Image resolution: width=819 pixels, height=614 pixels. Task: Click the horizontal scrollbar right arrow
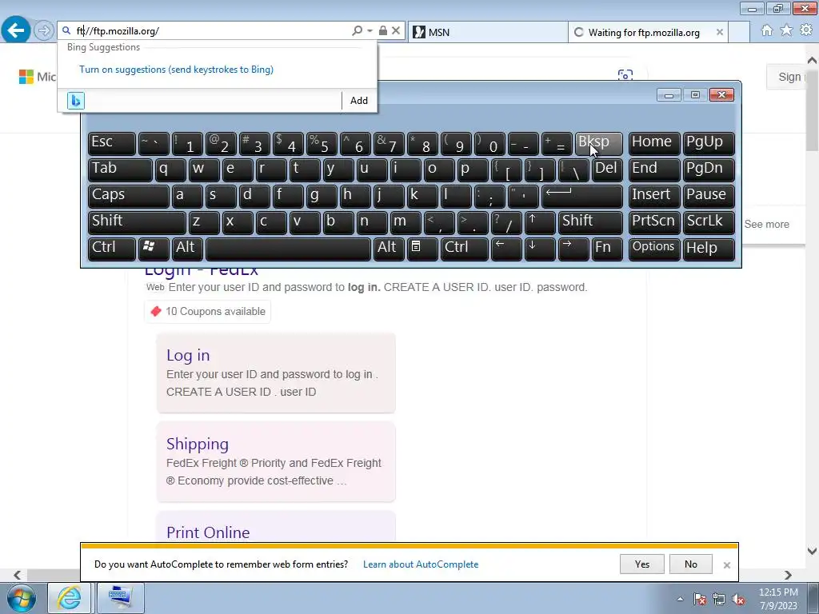(788, 575)
